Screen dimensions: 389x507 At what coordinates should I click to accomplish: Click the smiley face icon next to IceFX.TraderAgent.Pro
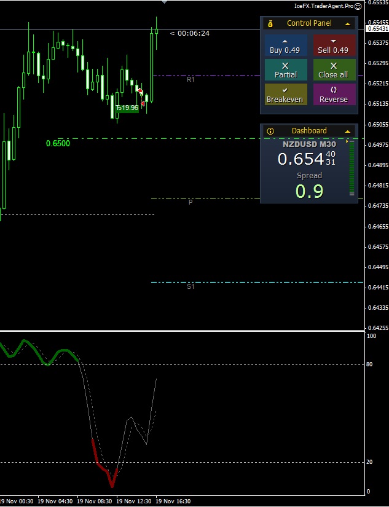[358, 6]
